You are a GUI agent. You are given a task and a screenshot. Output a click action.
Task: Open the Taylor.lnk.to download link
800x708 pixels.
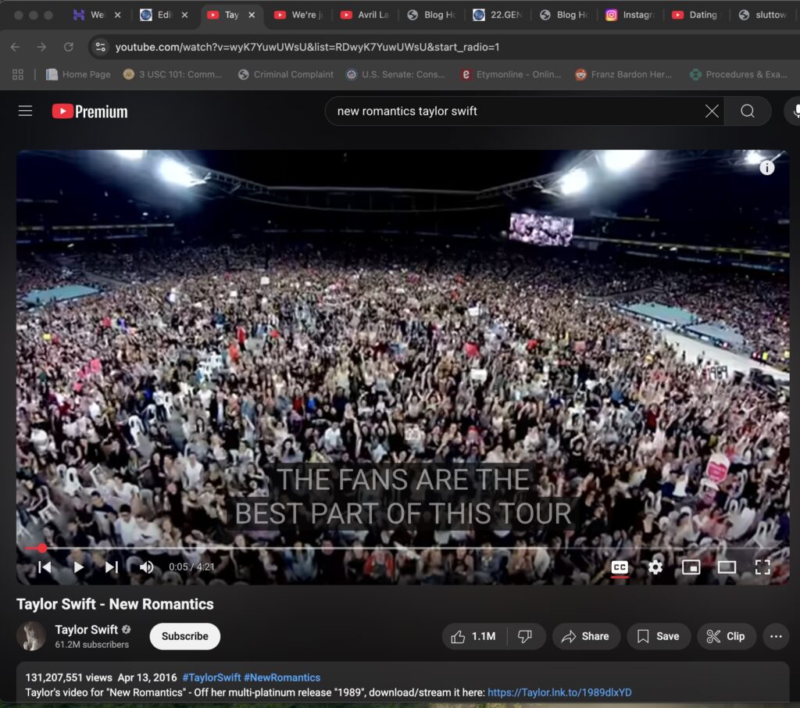click(x=559, y=692)
